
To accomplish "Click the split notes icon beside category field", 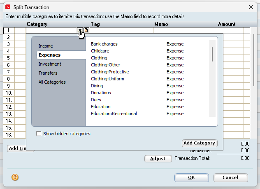I will click(86, 30).
